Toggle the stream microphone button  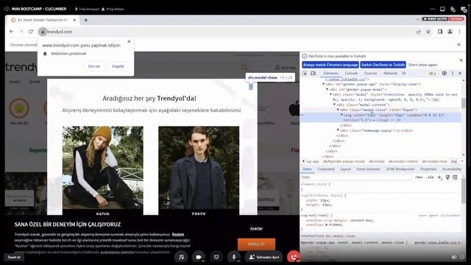click(234, 257)
